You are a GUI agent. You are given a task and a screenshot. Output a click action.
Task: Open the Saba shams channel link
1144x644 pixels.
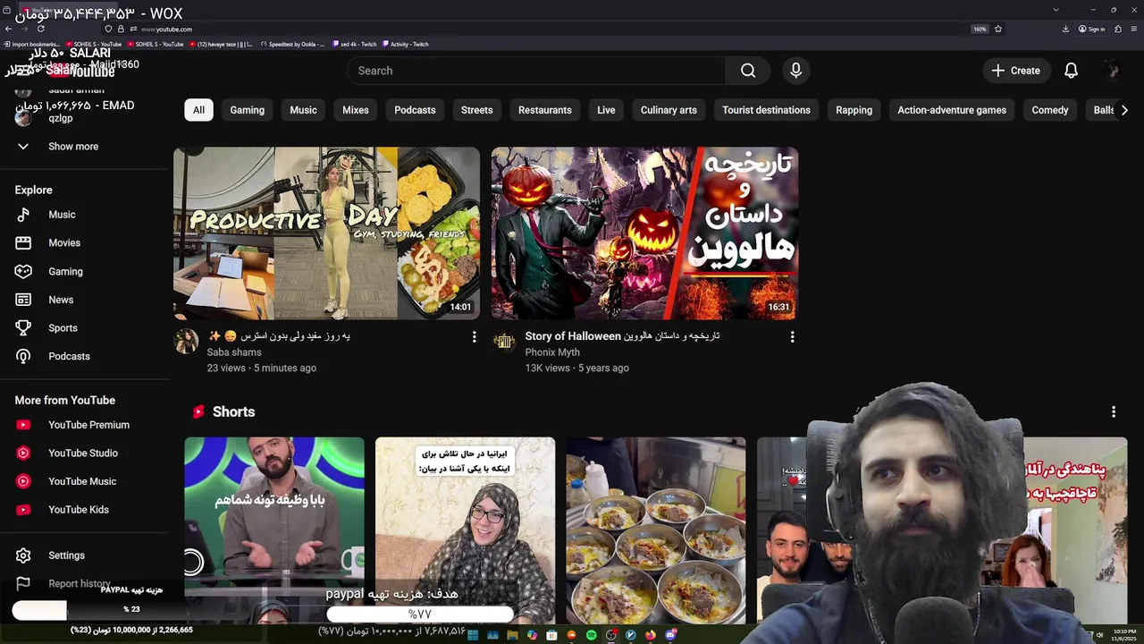234,352
